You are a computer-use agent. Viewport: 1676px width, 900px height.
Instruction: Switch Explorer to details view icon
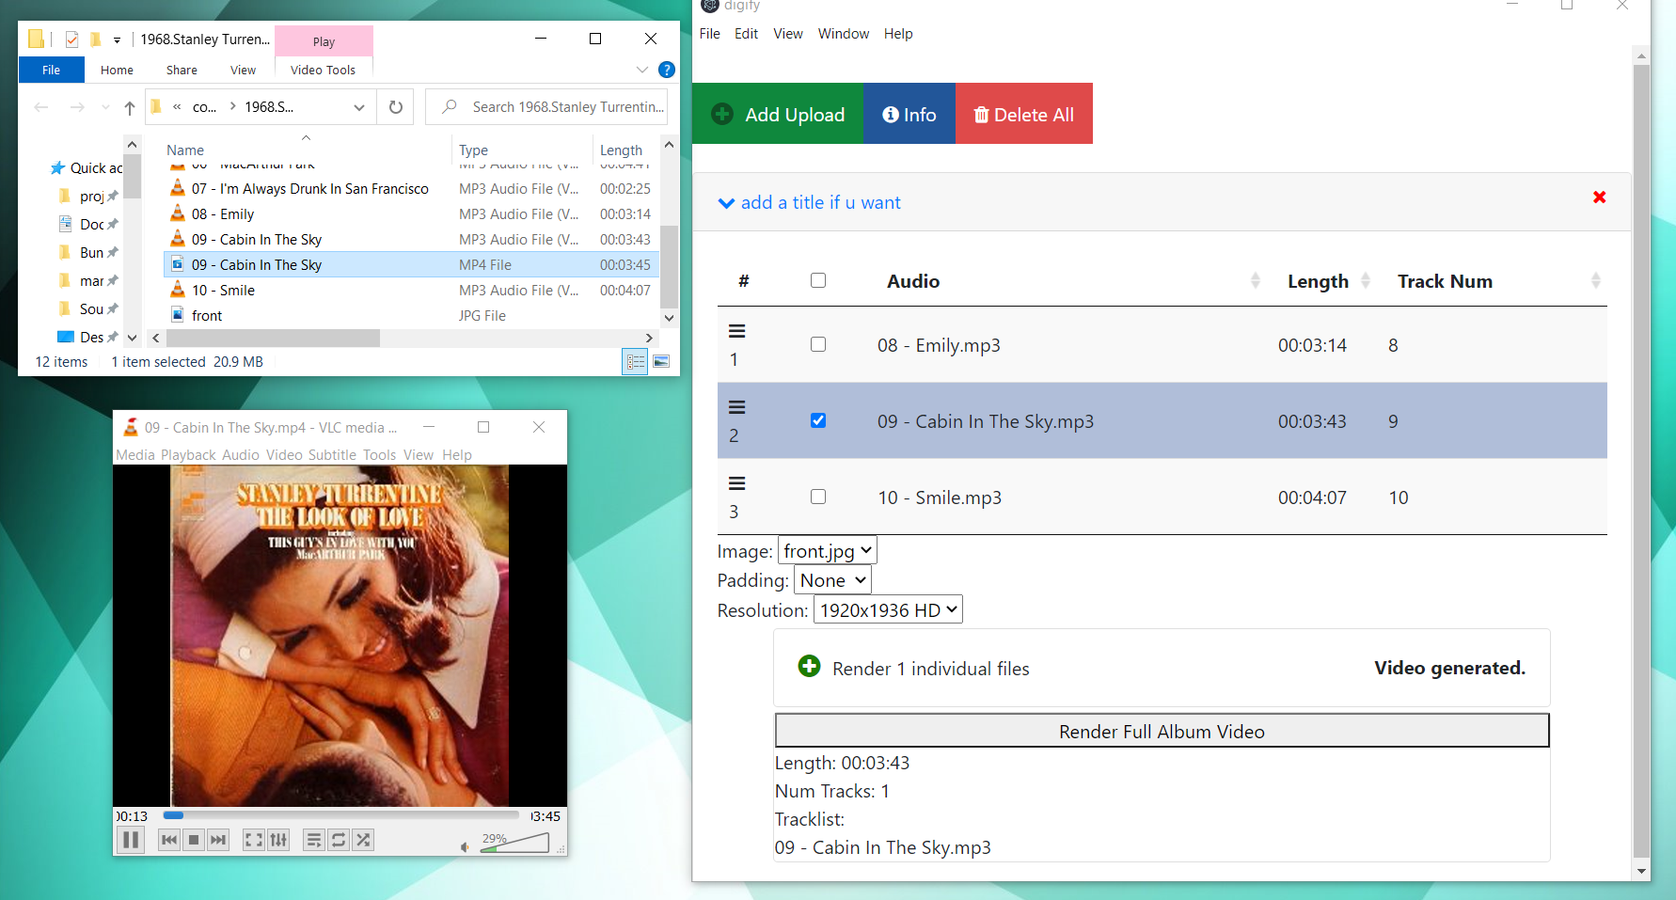(636, 361)
